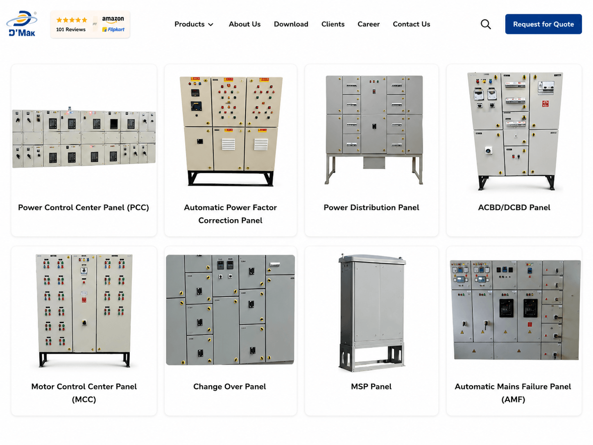Open the Amazon Flipkart reviews badge
The width and height of the screenshot is (593, 445).
pos(90,24)
